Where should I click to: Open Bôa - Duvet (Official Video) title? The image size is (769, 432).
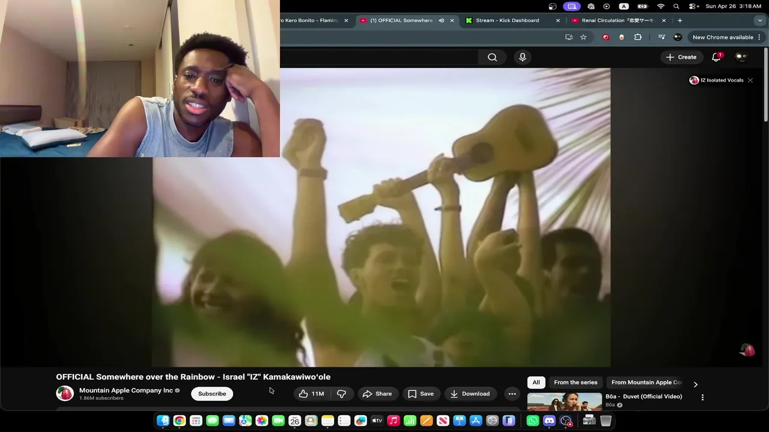pyautogui.click(x=644, y=396)
